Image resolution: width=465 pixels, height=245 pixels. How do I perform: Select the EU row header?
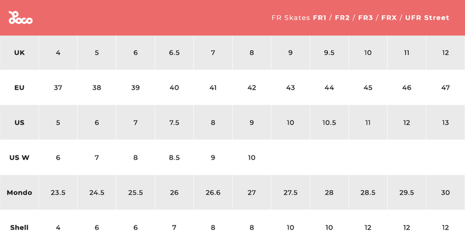(x=19, y=88)
